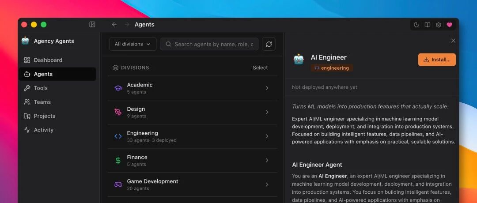Image resolution: width=477 pixels, height=203 pixels.
Task: Click the pink heart icon
Action: 449,25
